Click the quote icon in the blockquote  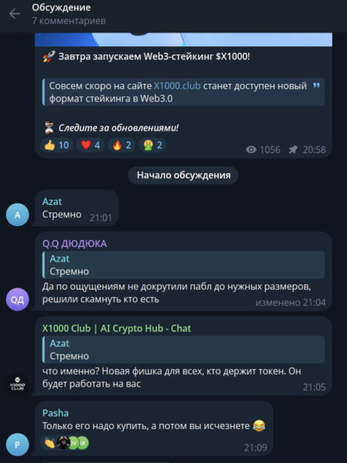tap(316, 85)
